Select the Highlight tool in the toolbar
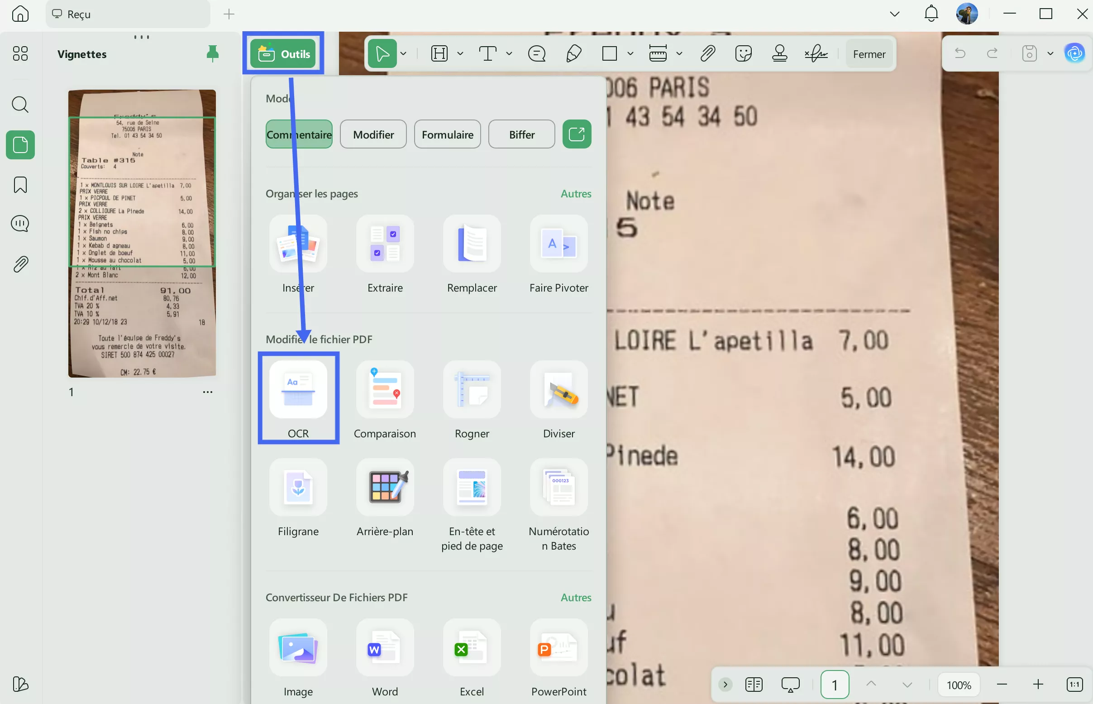This screenshot has width=1093, height=704. click(x=439, y=53)
